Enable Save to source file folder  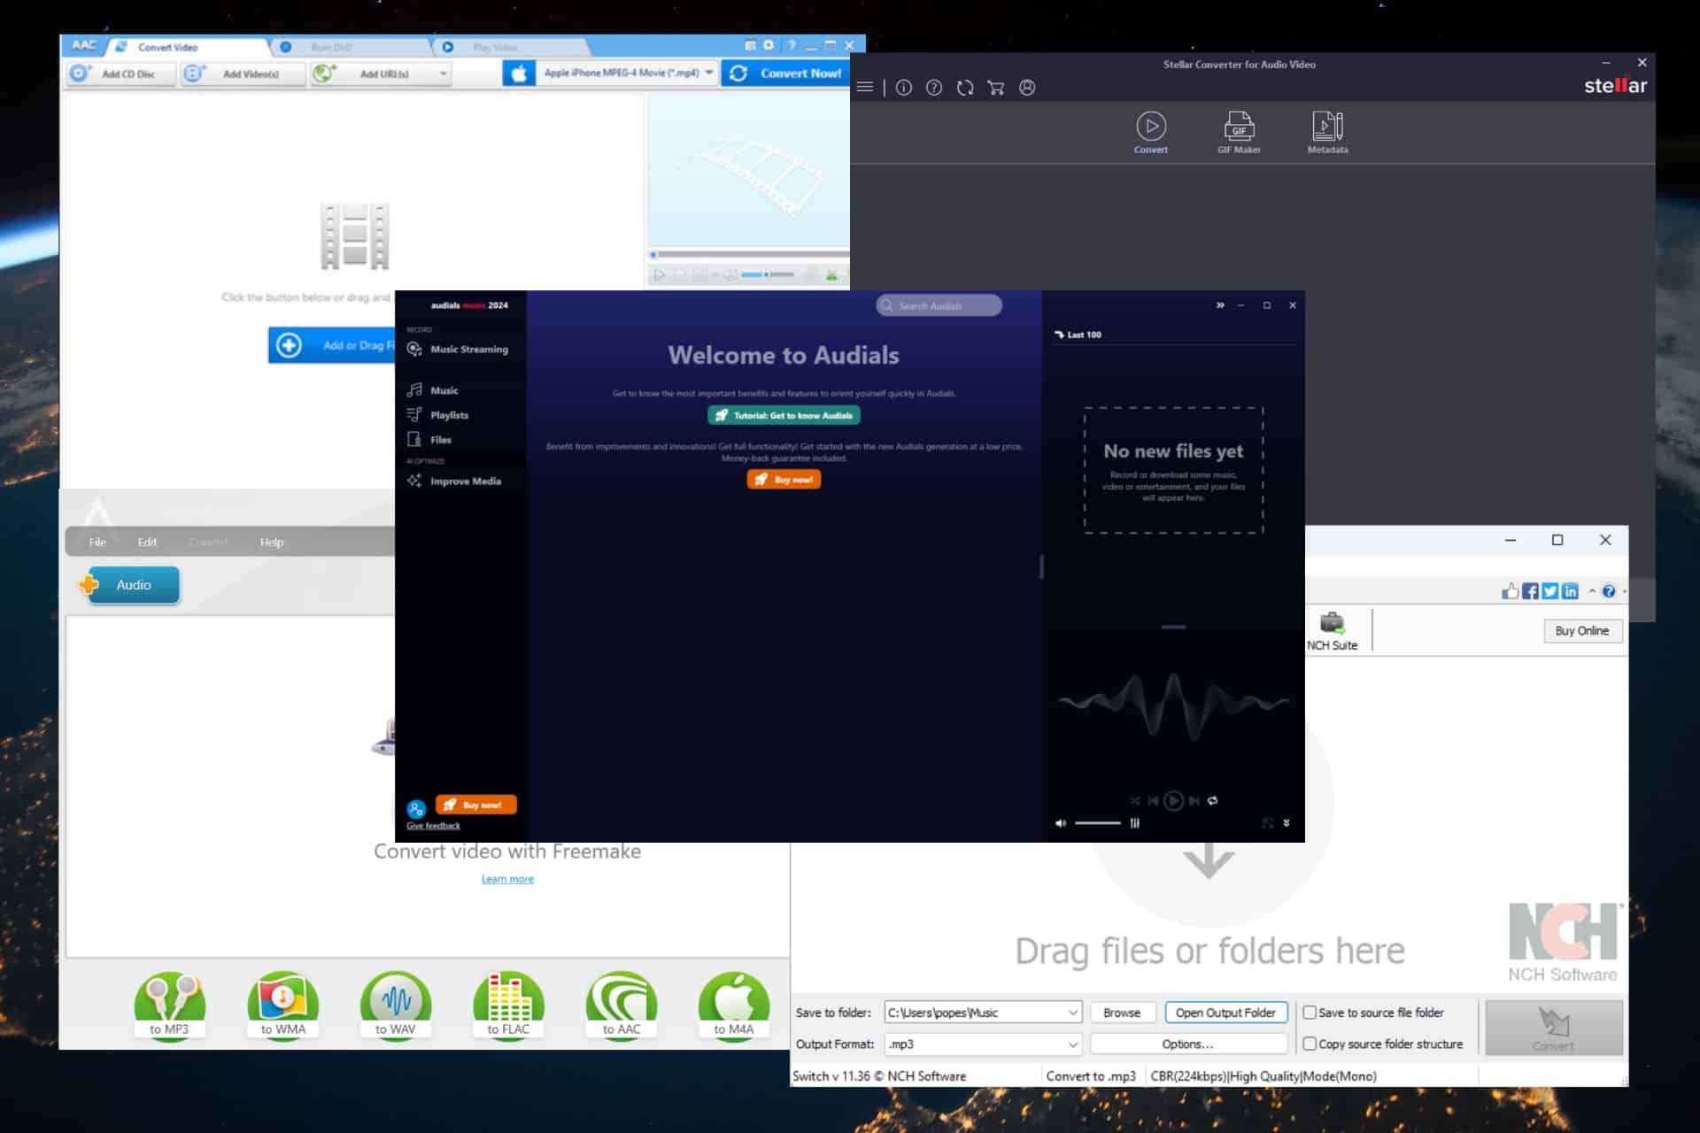coord(1310,1012)
